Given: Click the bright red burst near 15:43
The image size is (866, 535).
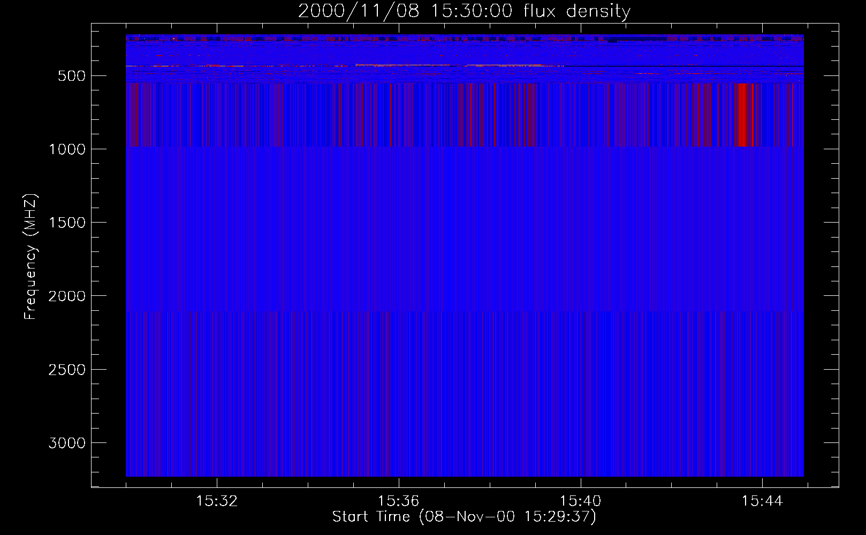Looking at the screenshot, I should tap(741, 114).
